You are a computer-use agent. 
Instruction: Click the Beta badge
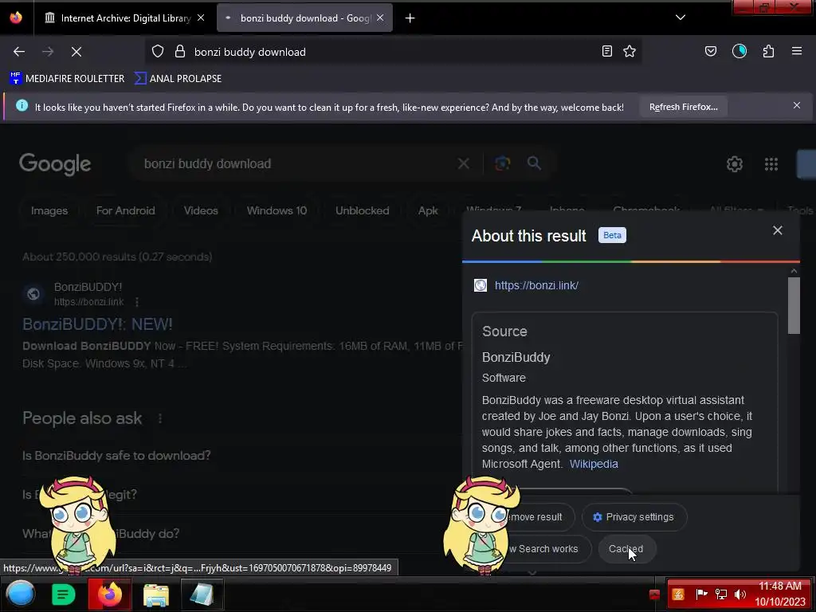[612, 235]
